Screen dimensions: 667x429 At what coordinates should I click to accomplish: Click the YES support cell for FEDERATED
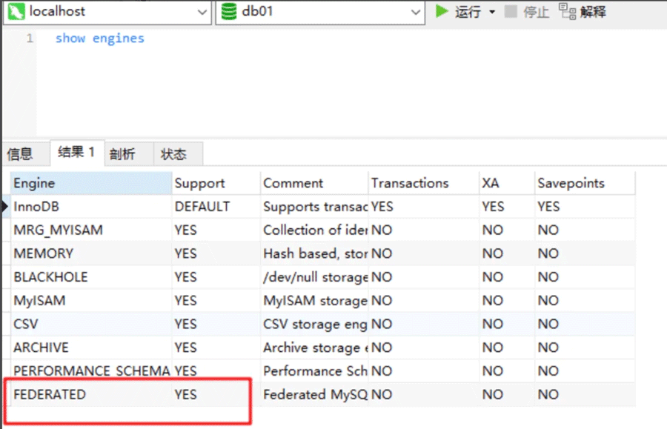coord(216,395)
